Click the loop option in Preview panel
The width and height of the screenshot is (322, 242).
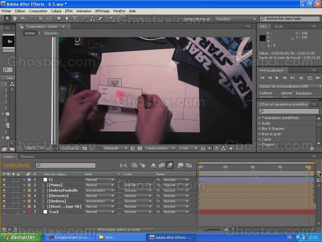tap(310, 78)
